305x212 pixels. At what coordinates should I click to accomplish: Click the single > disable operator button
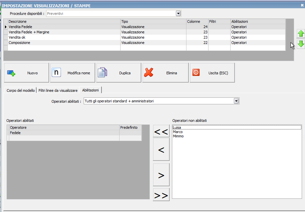point(161,175)
